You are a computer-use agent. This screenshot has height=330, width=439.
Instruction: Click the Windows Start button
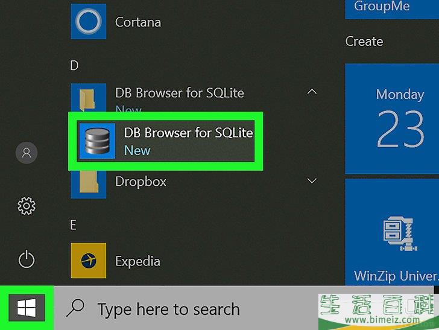(27, 309)
